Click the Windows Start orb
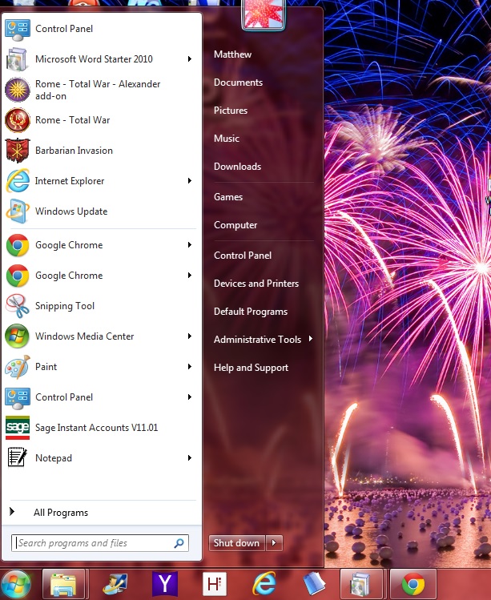This screenshot has height=600, width=491. 18,584
